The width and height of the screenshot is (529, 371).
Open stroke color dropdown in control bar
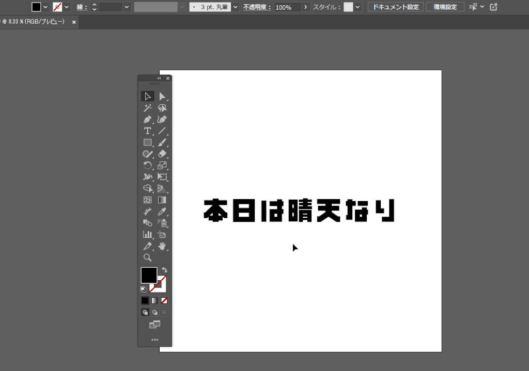coord(67,7)
